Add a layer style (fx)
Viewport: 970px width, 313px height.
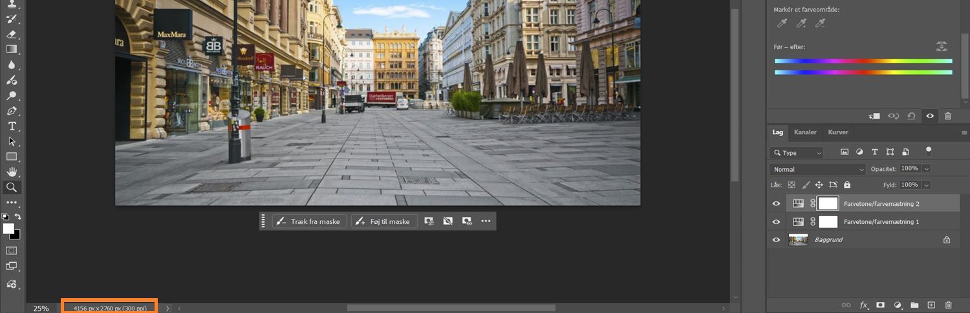(863, 305)
